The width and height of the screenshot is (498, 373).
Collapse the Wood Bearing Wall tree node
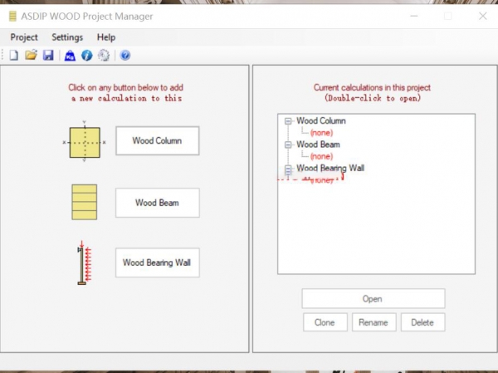pos(288,169)
